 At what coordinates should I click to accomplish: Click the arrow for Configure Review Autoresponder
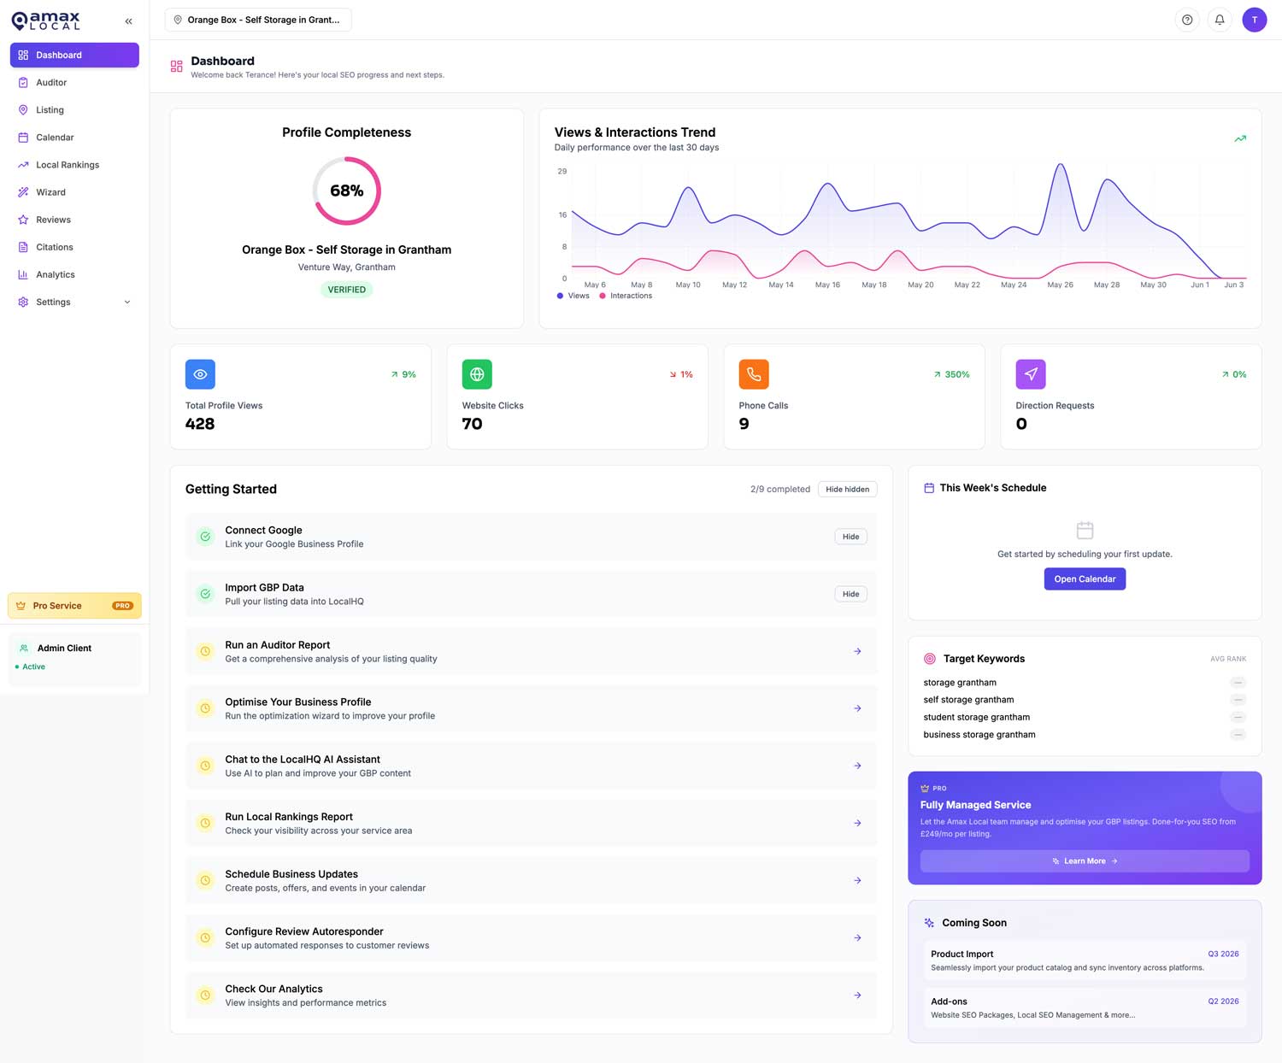[857, 937]
